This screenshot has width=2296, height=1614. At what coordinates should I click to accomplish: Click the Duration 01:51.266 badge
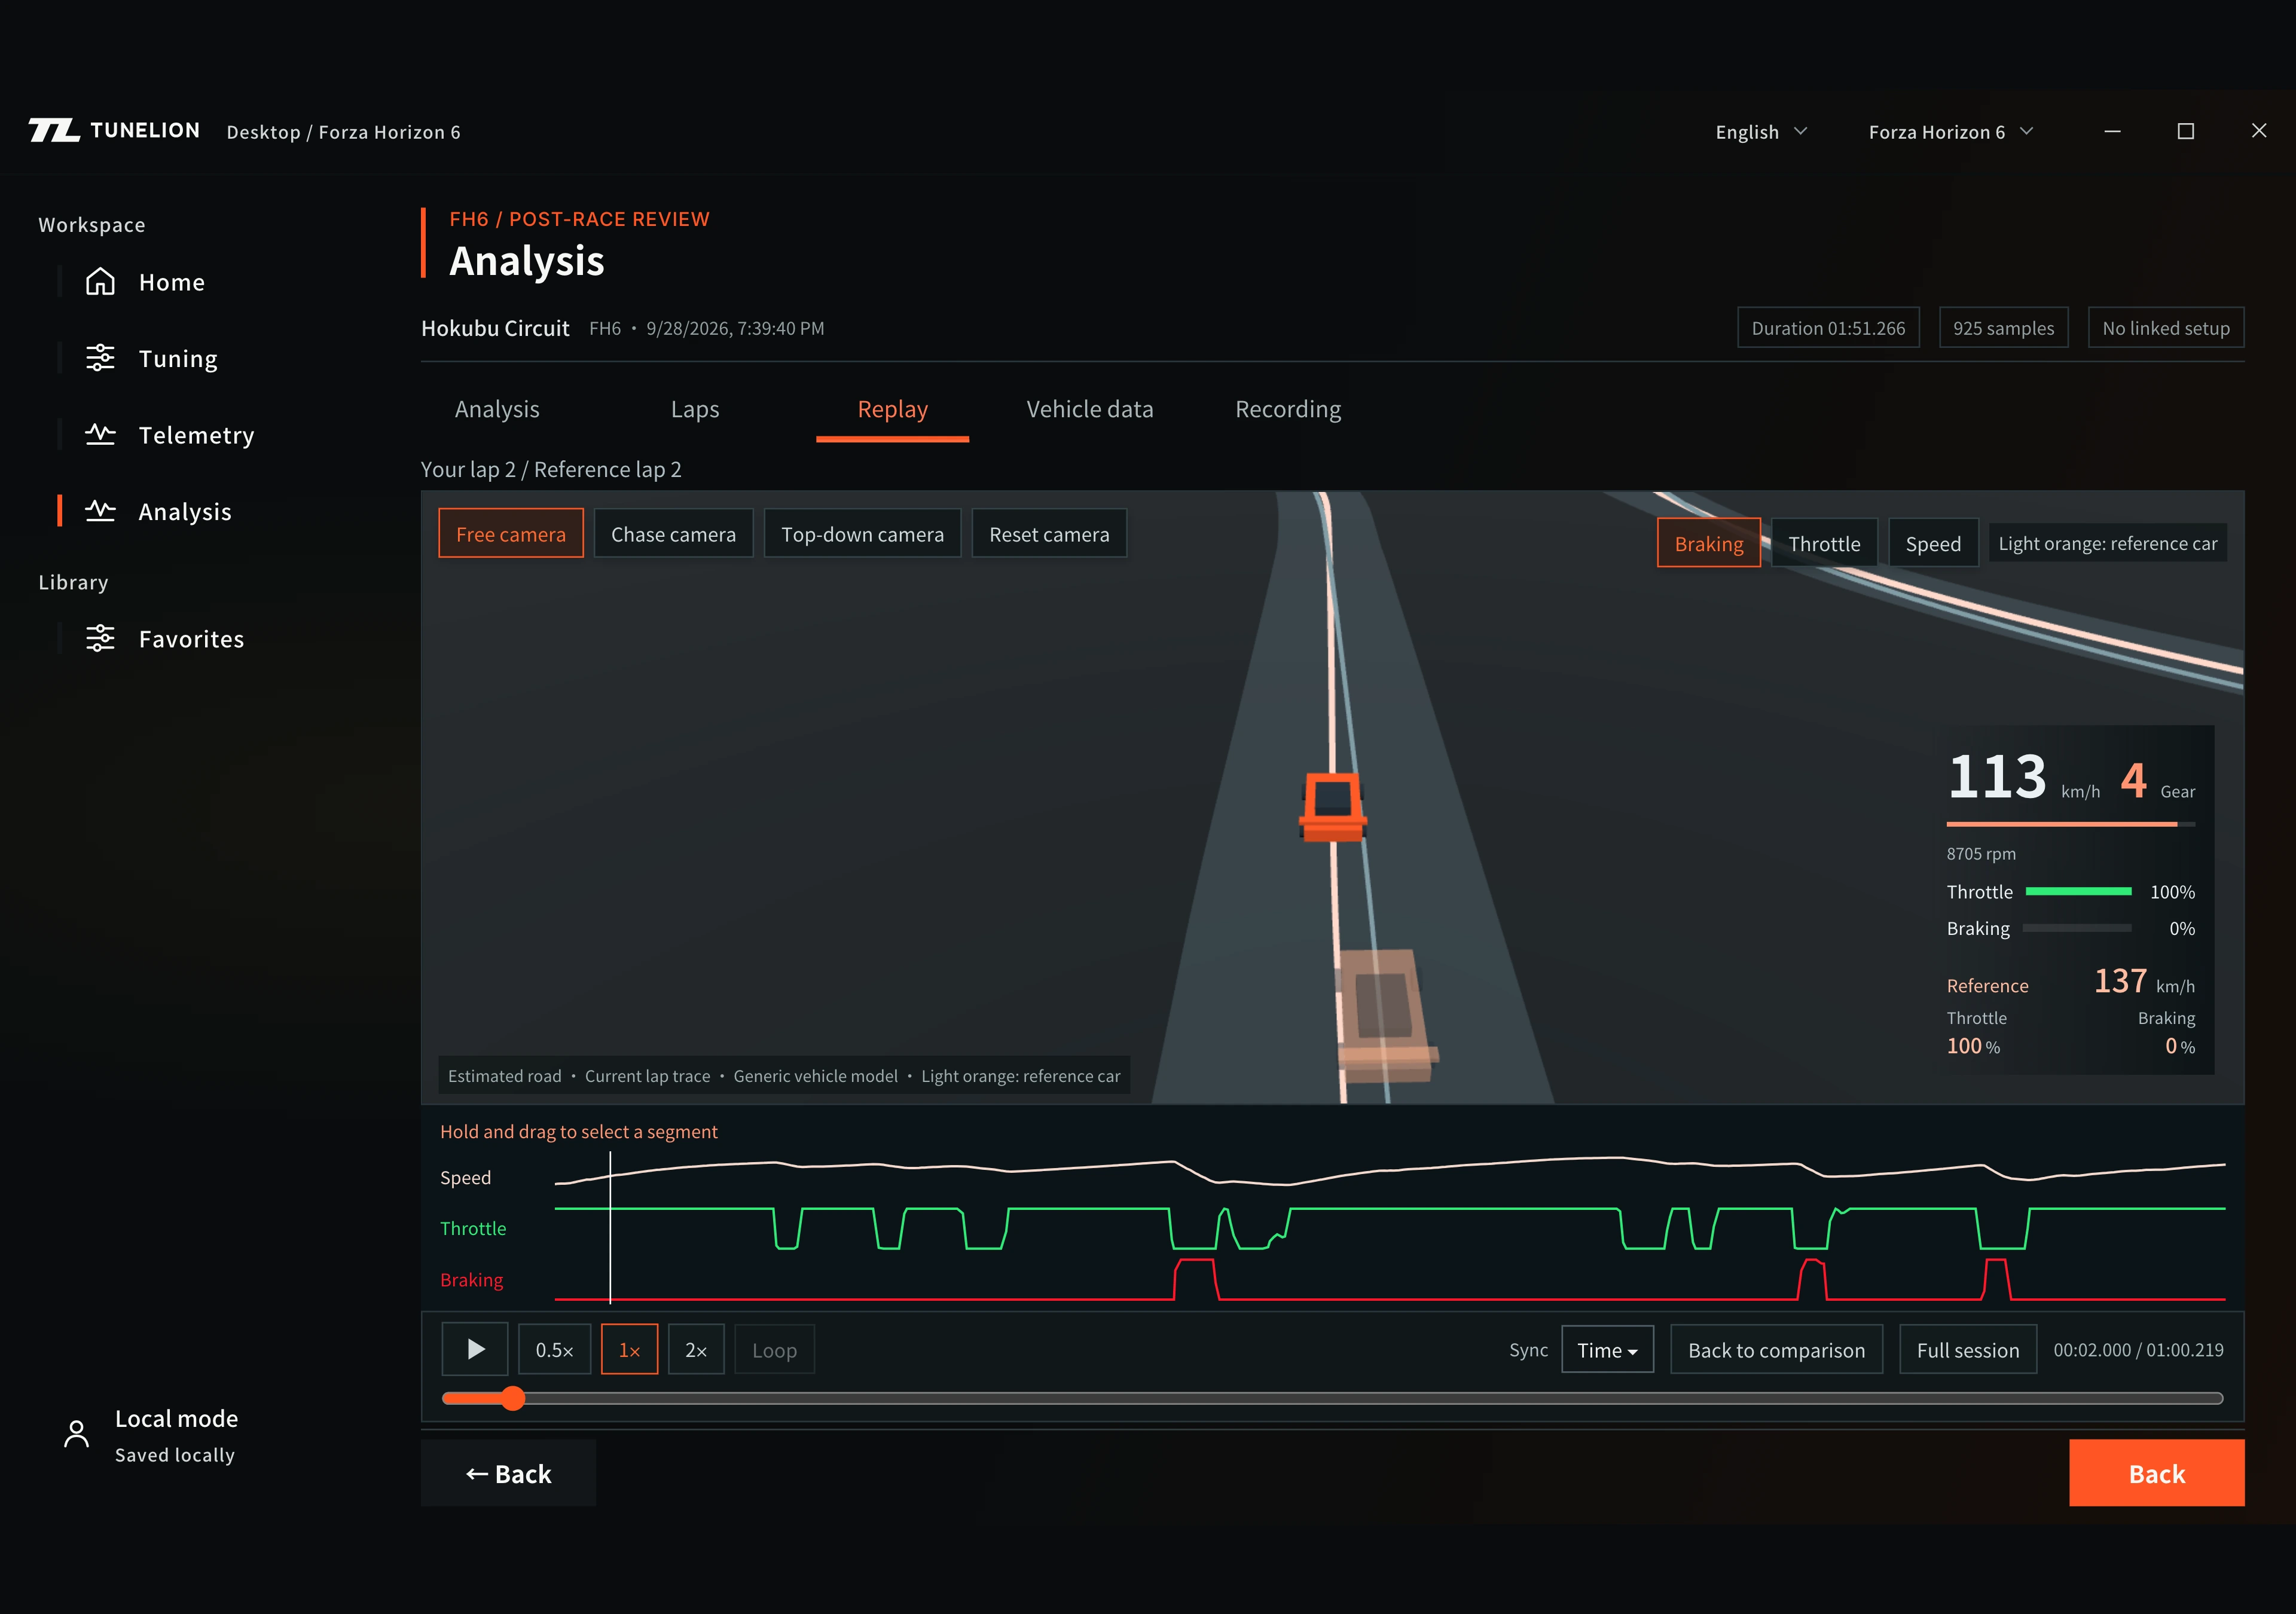[x=1828, y=328]
